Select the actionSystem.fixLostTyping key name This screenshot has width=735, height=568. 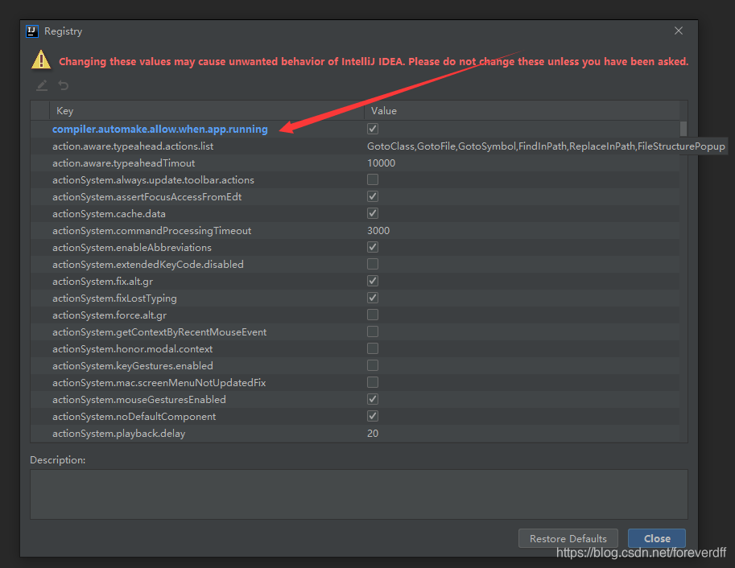[114, 298]
